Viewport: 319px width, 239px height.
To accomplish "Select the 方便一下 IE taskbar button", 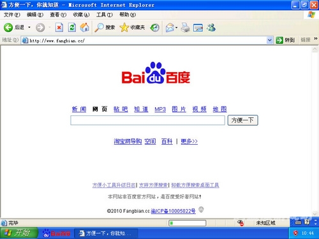I will click(106, 233).
